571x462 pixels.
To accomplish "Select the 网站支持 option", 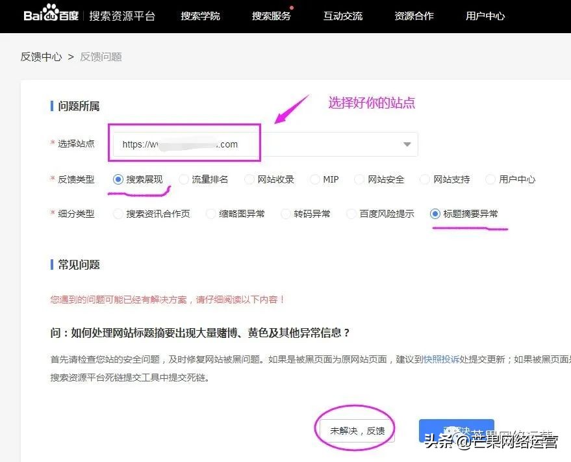I will pyautogui.click(x=424, y=179).
